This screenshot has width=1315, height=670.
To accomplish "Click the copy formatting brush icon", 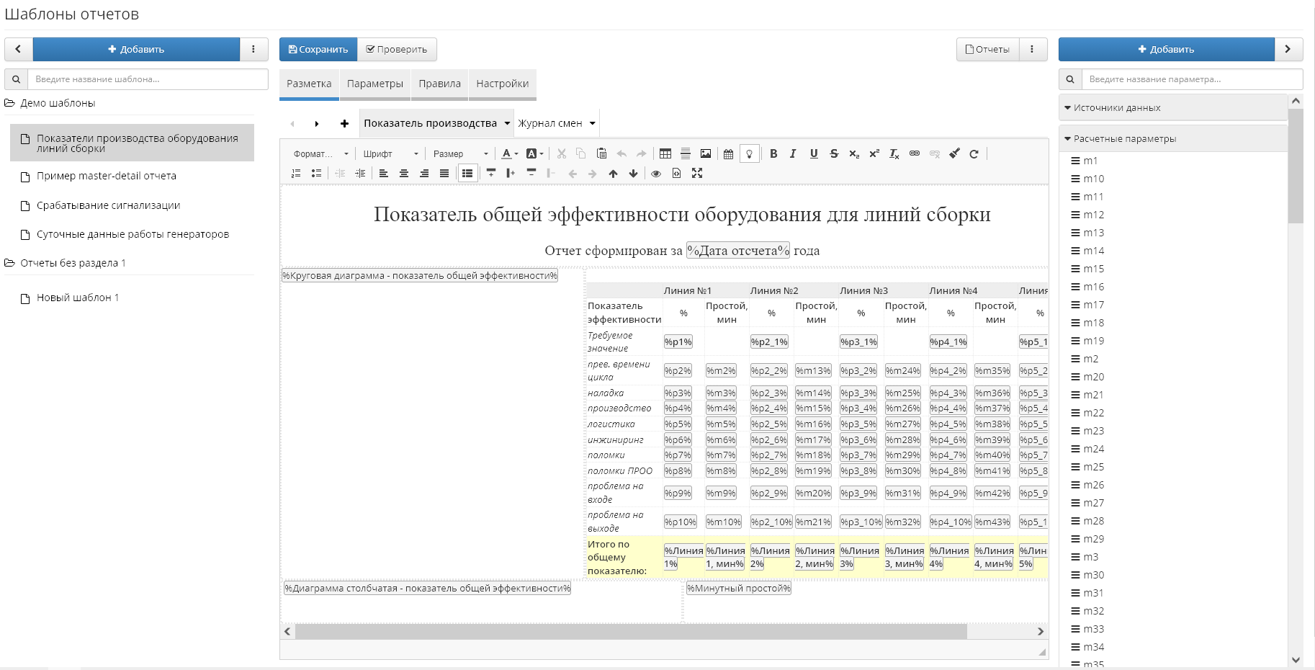I will (954, 153).
